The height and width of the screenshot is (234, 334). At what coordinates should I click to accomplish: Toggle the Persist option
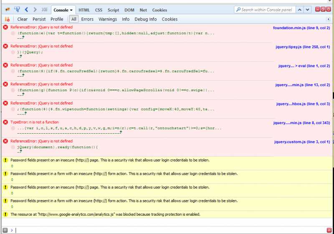(x=39, y=19)
